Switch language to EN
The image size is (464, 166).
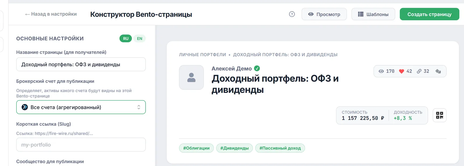point(139,39)
